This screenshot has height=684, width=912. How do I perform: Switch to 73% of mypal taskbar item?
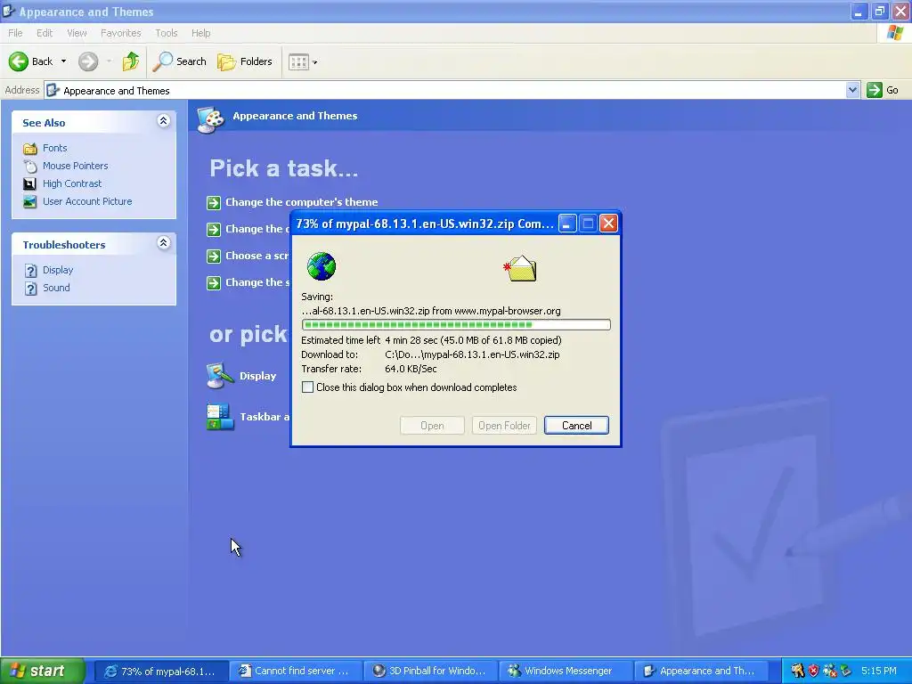pos(161,671)
